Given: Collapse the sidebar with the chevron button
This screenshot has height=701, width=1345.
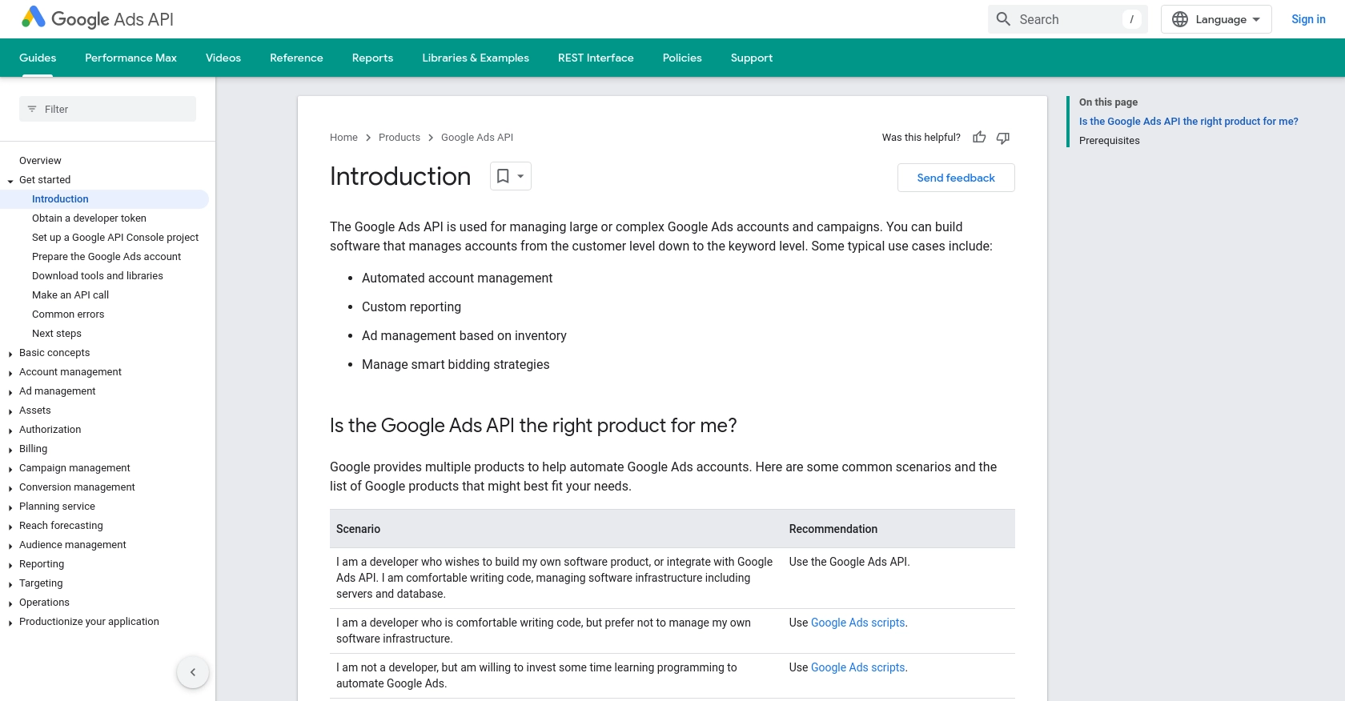Looking at the screenshot, I should [193, 672].
